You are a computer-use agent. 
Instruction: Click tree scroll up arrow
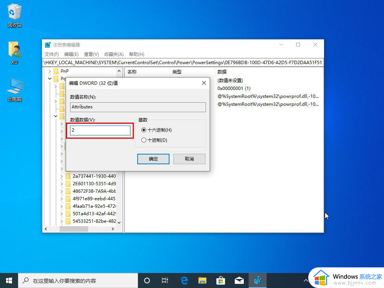(119, 71)
